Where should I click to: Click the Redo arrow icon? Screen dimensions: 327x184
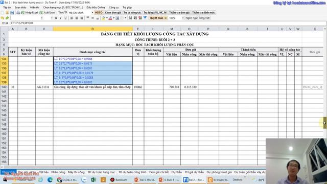(7, 18)
